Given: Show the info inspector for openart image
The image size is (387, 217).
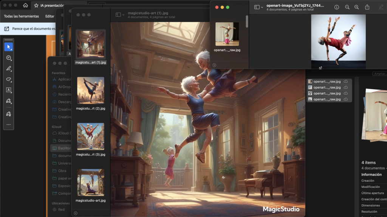Looking at the screenshot, I should coord(337,7).
